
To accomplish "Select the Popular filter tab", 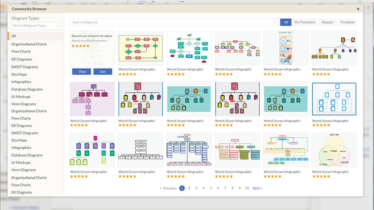I will pyautogui.click(x=327, y=22).
